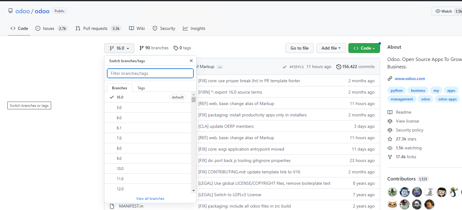
Task: Click the green checkmark commit status icon
Action: (x=284, y=67)
